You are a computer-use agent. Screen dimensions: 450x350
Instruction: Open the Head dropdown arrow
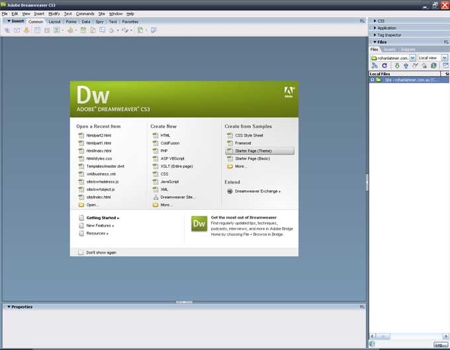(118, 30)
